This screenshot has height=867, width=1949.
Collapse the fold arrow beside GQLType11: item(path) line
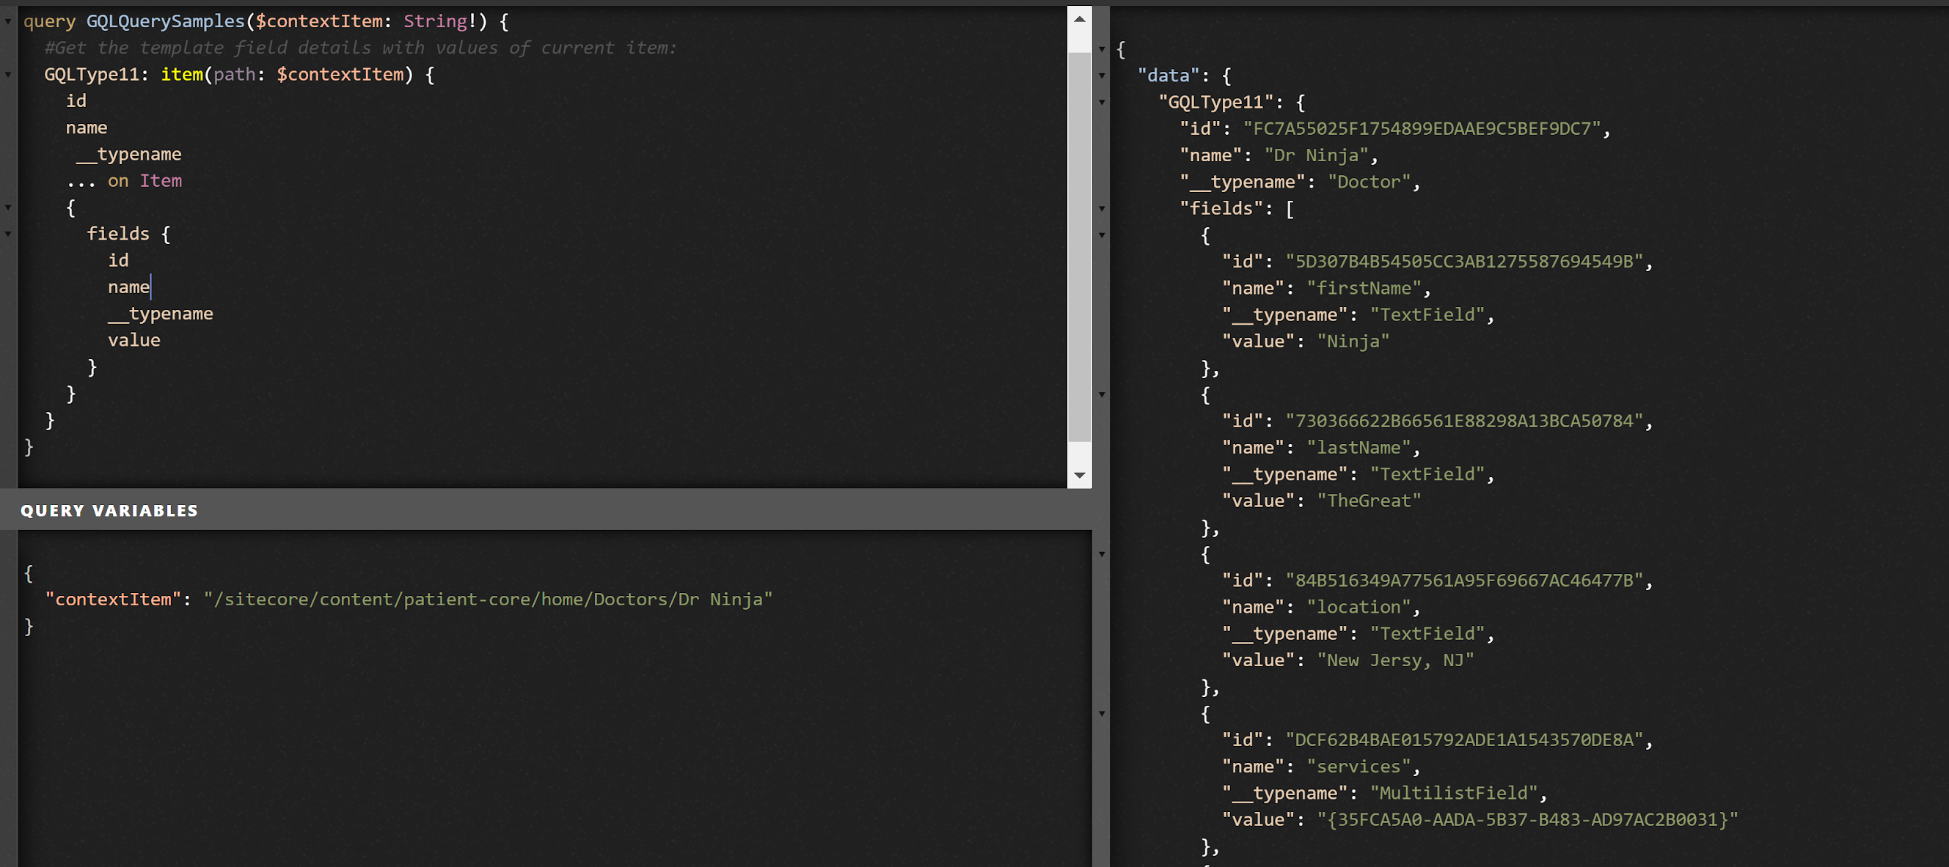click(x=8, y=75)
